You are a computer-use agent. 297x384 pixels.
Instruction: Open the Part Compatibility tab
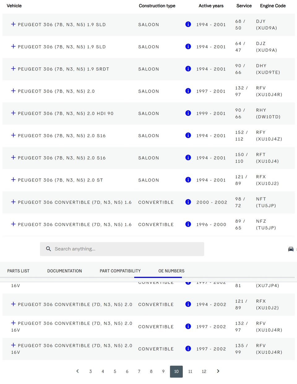point(120,271)
